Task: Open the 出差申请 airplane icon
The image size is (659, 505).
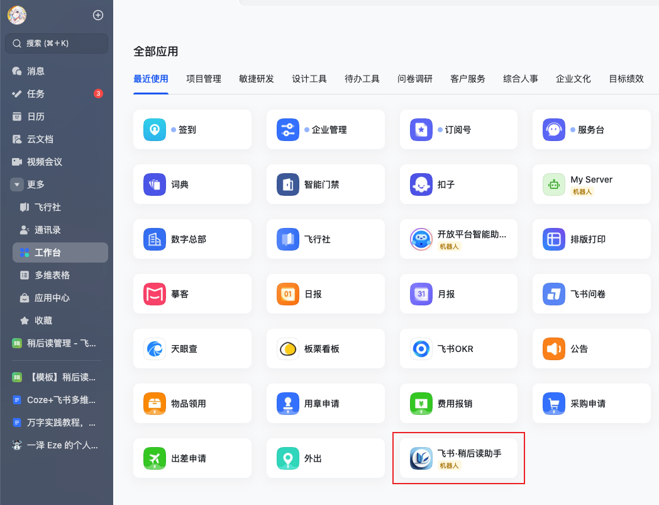Action: [x=154, y=458]
